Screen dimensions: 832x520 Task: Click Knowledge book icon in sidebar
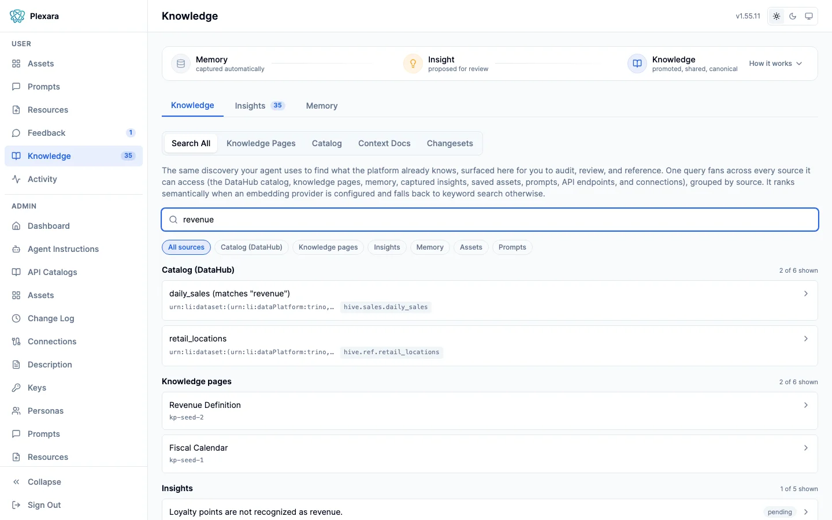coord(16,156)
